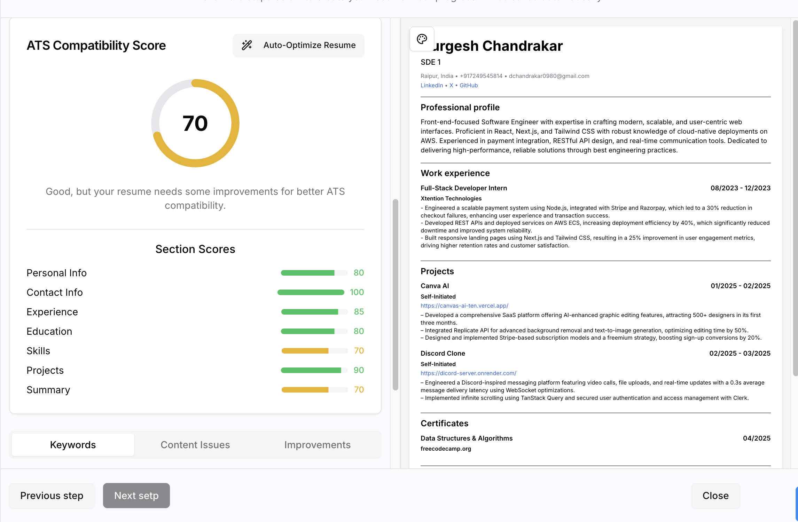Open the GitHub profile link
Screen dimensions: 798x522
(x=468, y=86)
